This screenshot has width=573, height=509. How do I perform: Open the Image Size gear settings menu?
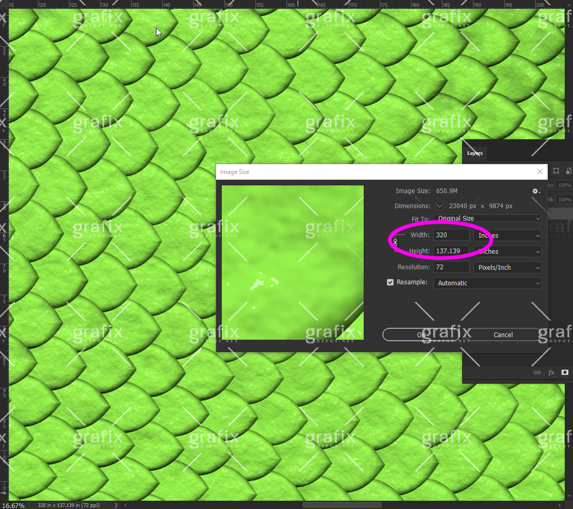536,191
